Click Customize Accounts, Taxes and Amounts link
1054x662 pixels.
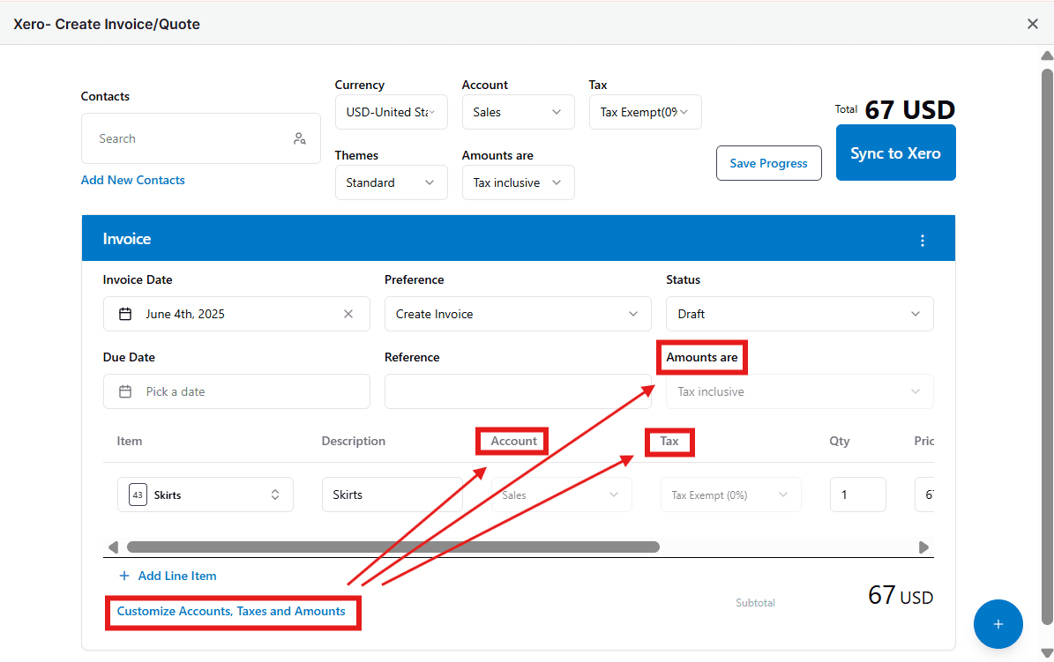230,611
